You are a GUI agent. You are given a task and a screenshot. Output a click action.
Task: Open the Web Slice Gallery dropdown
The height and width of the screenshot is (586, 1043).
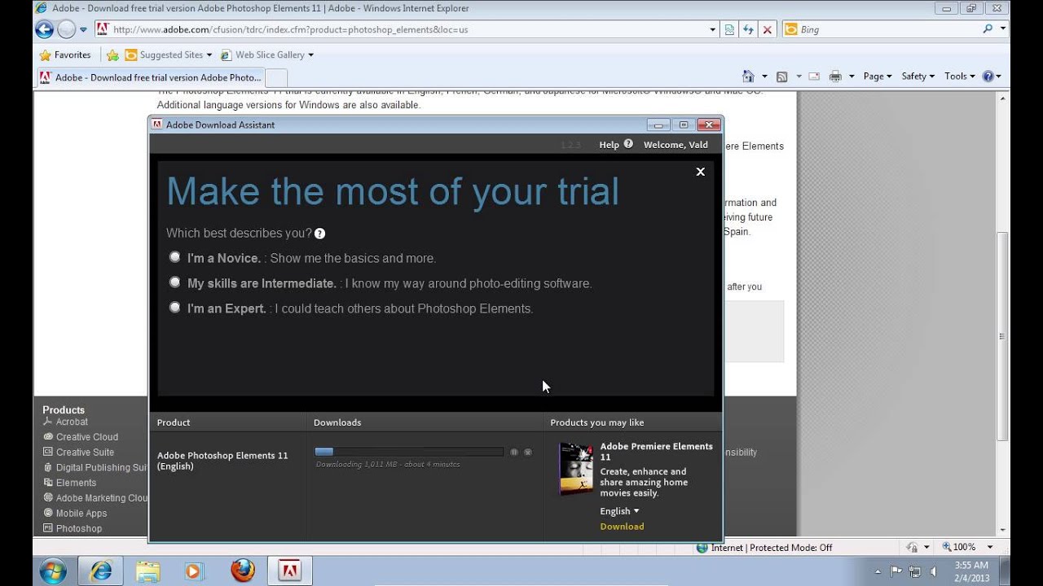pos(266,55)
